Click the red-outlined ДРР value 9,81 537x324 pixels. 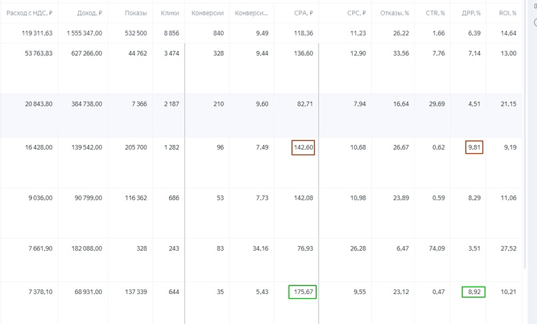point(474,147)
